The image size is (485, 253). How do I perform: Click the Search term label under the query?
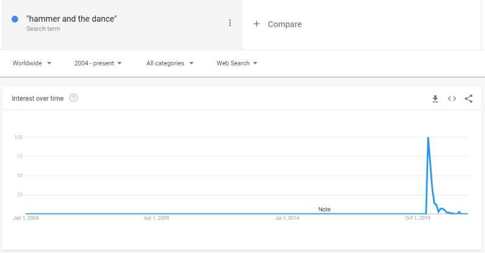(x=43, y=29)
